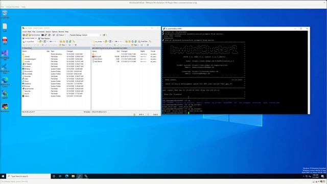Screen dimensions: 327x184
Task: Open the Recycle Bin desktop icon
Action: [x=5, y=14]
